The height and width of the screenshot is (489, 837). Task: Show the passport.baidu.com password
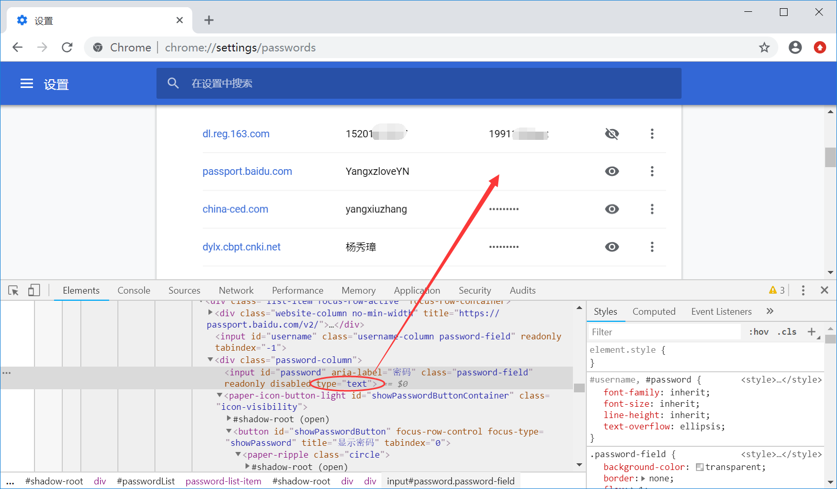coord(612,171)
